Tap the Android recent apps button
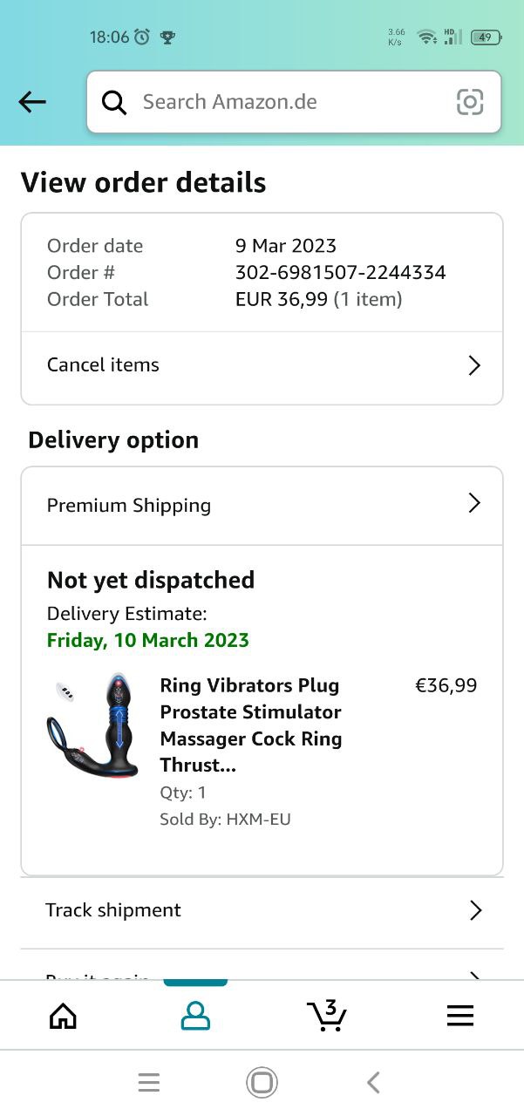The width and height of the screenshot is (524, 1116). 149,1083
